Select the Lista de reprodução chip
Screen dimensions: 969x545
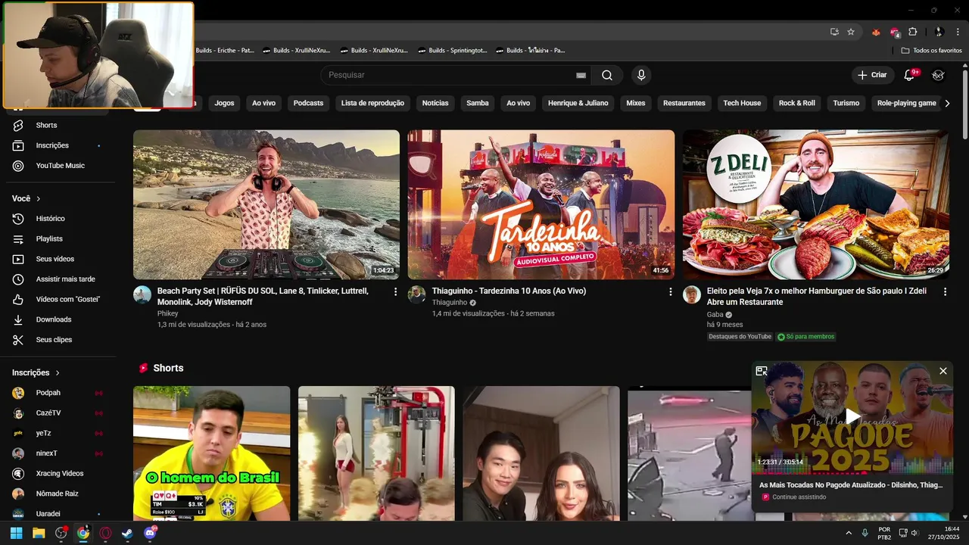pyautogui.click(x=372, y=103)
